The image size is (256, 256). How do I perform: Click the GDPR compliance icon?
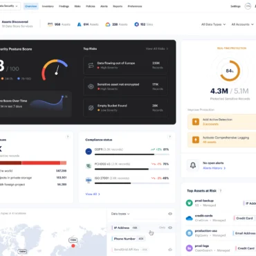pos(89,152)
